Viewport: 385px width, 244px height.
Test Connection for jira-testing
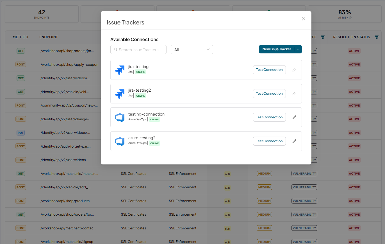click(x=269, y=70)
